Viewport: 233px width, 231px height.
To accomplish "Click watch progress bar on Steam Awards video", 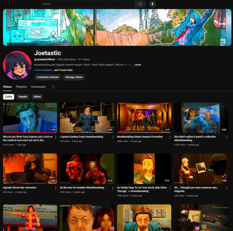I will pyautogui.click(x=144, y=132).
